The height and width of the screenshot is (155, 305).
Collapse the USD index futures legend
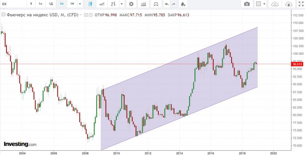click(x=3, y=15)
